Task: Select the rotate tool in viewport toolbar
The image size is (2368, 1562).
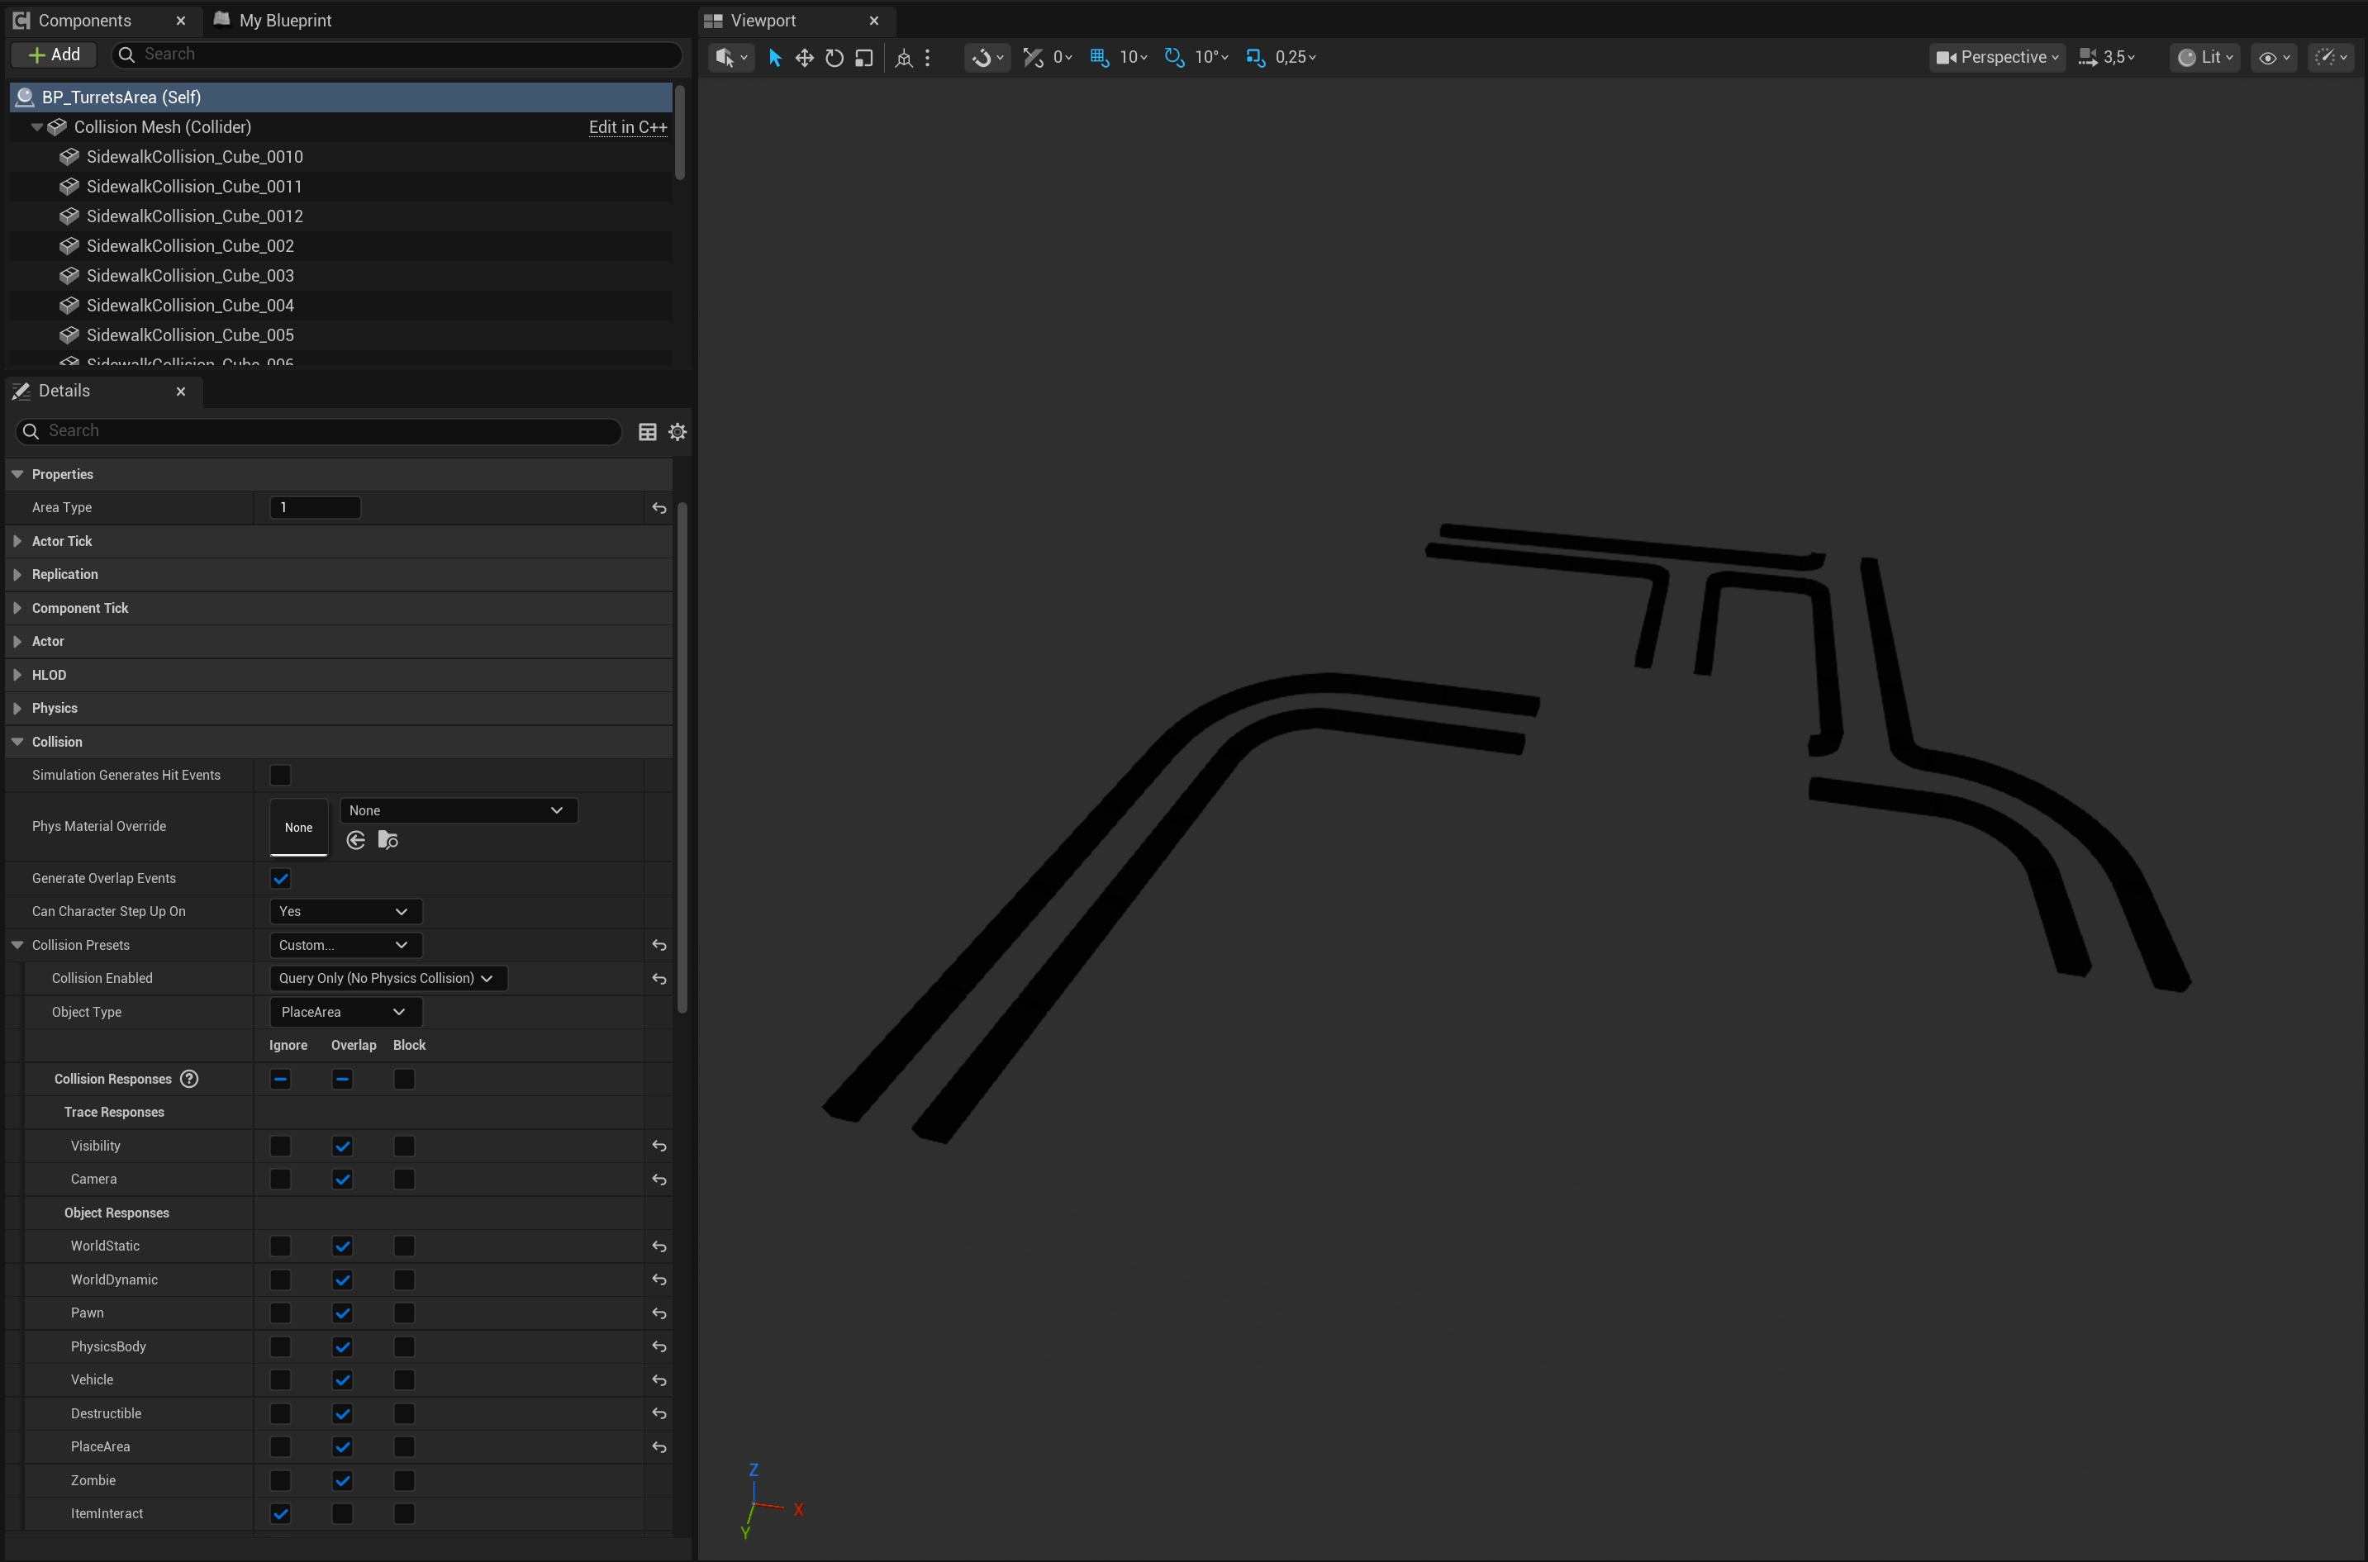Action: click(x=835, y=58)
